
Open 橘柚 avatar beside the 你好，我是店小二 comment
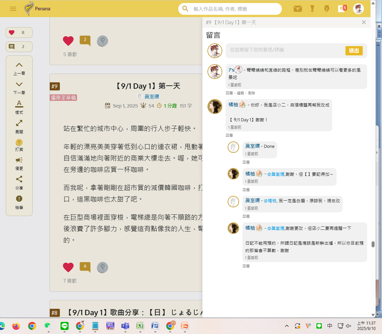tap(215, 107)
